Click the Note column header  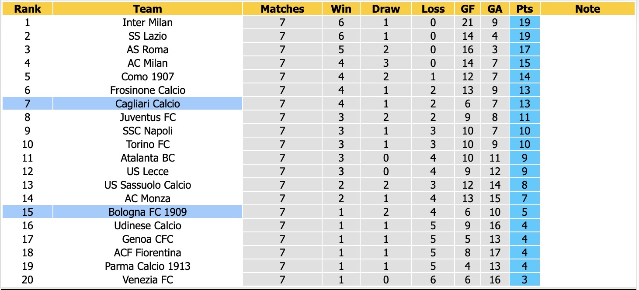(587, 9)
